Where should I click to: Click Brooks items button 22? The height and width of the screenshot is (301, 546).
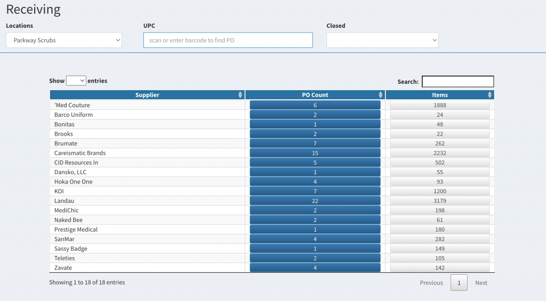(x=440, y=134)
